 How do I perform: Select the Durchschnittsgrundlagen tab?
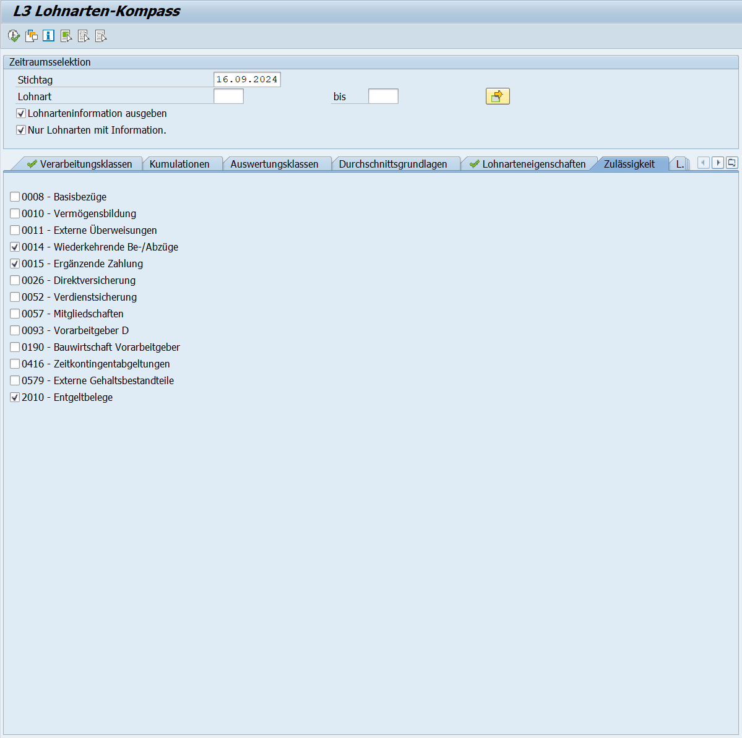pyautogui.click(x=393, y=164)
